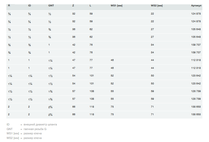Screen dimensions: 209x142
Task: Click the WS1 [мм] table column header
Action: coord(117,5)
